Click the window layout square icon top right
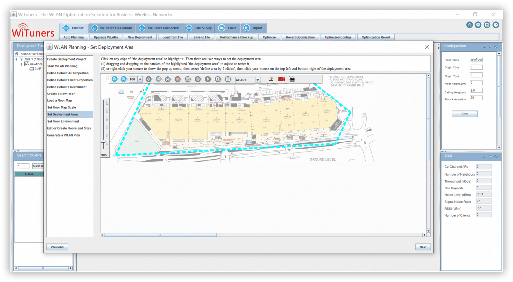Screen dimensions: 513x282 click(487, 25)
